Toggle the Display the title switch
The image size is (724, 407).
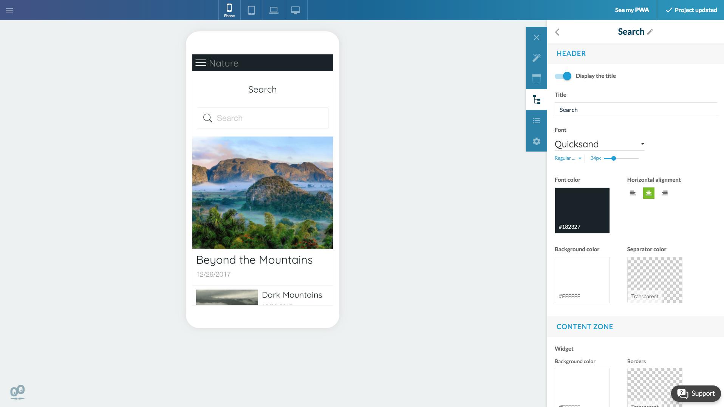click(563, 76)
